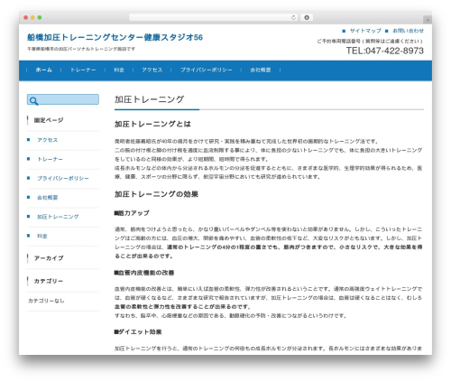Click the green maximize window button
The image size is (451, 382).
(x=40, y=18)
